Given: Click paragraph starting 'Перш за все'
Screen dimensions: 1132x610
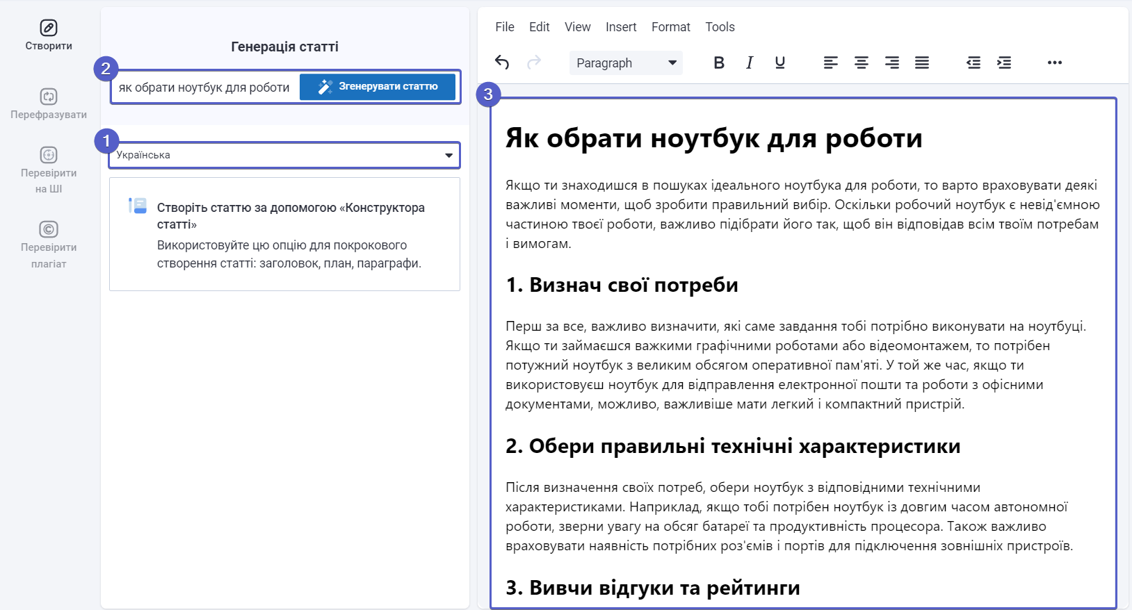Looking at the screenshot, I should pos(796,365).
